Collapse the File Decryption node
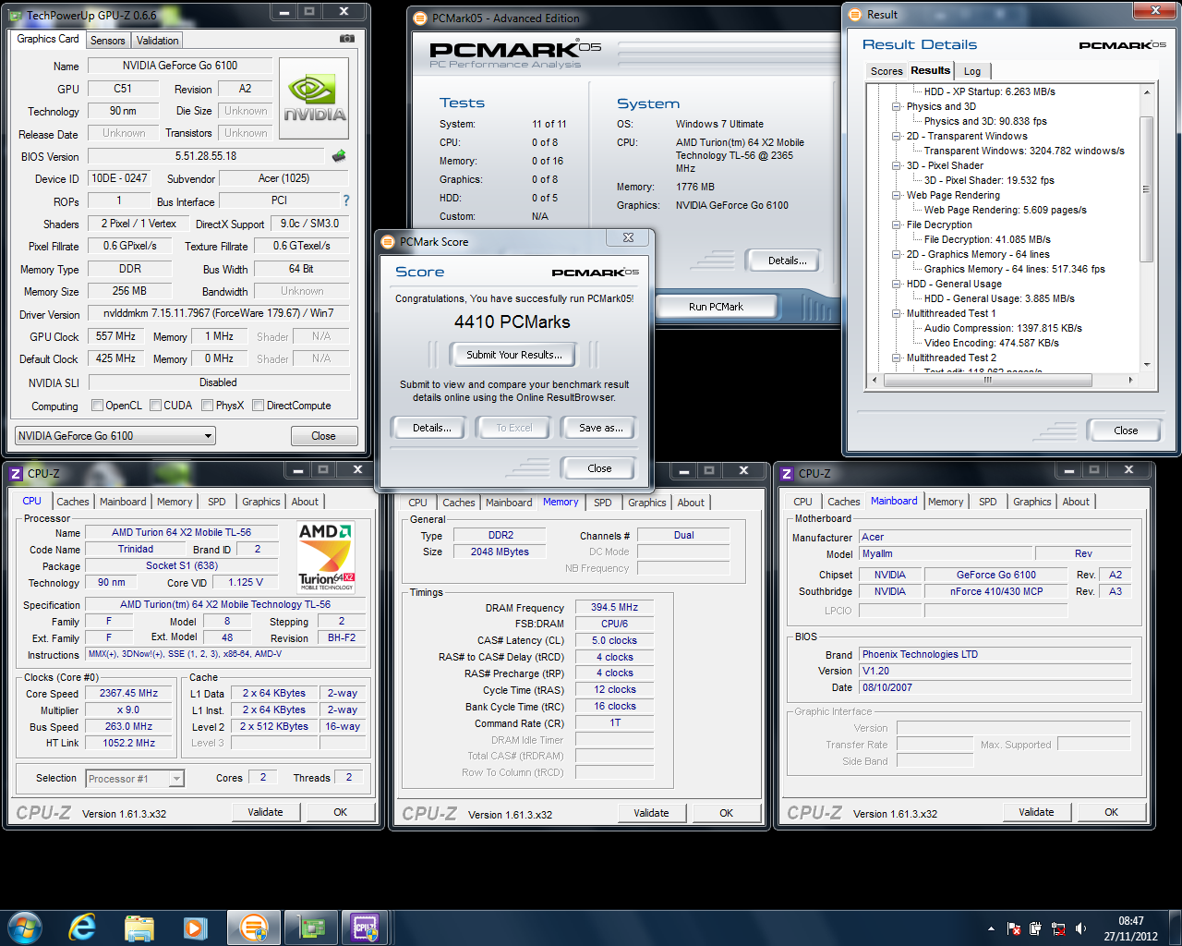1182x946 pixels. click(x=897, y=224)
